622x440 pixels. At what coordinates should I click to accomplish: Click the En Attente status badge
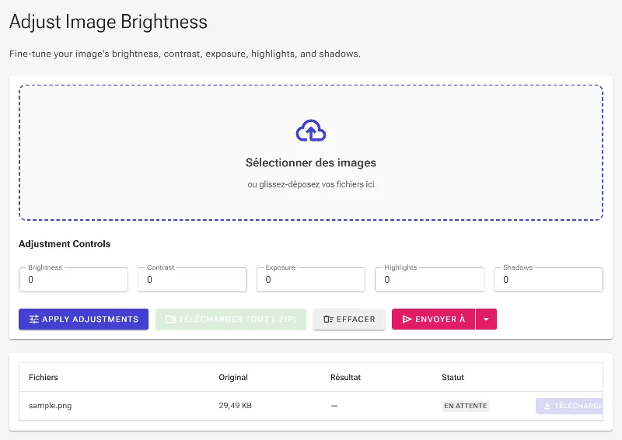pos(465,406)
